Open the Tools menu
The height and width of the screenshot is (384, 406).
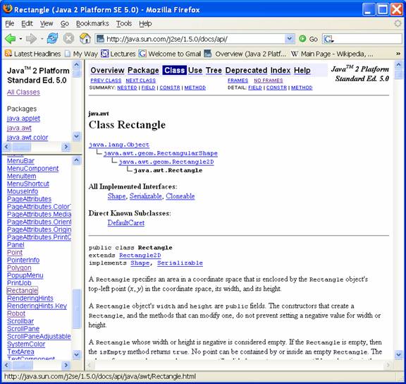tap(124, 23)
